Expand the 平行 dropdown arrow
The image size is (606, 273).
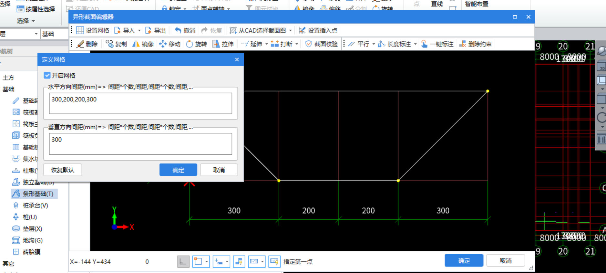[x=374, y=44]
